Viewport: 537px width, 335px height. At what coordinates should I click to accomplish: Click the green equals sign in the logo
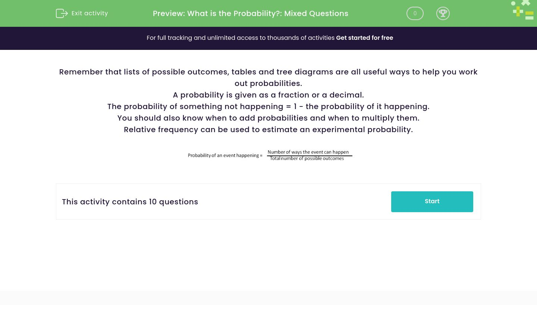pyautogui.click(x=529, y=16)
